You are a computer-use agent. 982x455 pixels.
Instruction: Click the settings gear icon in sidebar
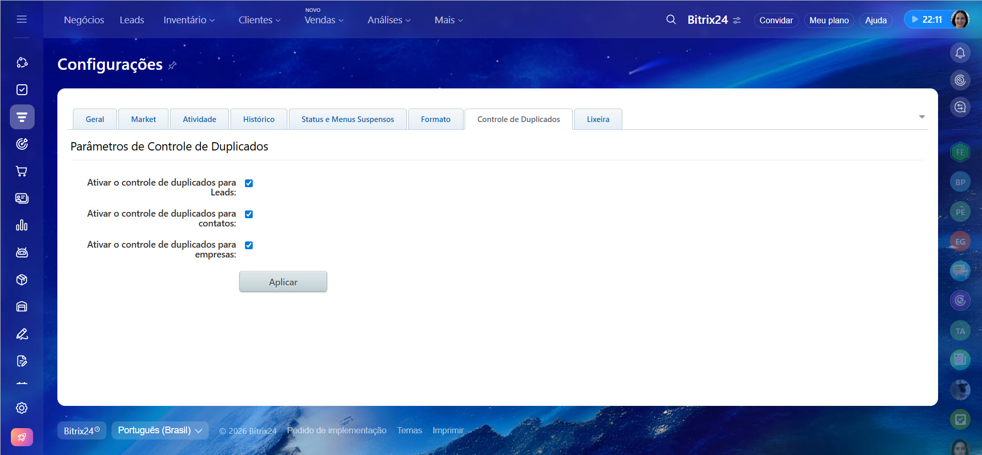pyautogui.click(x=22, y=408)
